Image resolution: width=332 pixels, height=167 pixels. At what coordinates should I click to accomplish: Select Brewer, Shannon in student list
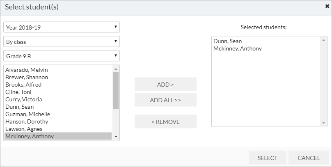pyautogui.click(x=58, y=77)
